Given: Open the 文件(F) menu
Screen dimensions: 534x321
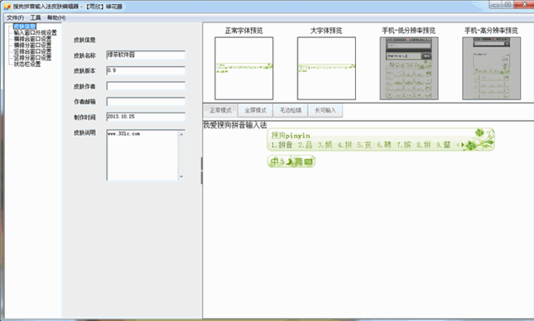Looking at the screenshot, I should (x=16, y=17).
